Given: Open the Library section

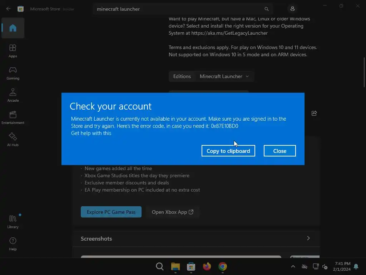Looking at the screenshot, I should coord(13,222).
